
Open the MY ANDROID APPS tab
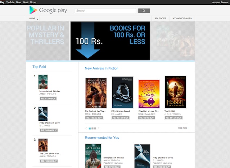point(182,18)
